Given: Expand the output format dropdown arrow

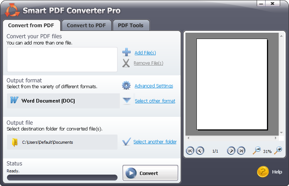Looking at the screenshot, I should tap(127, 101).
